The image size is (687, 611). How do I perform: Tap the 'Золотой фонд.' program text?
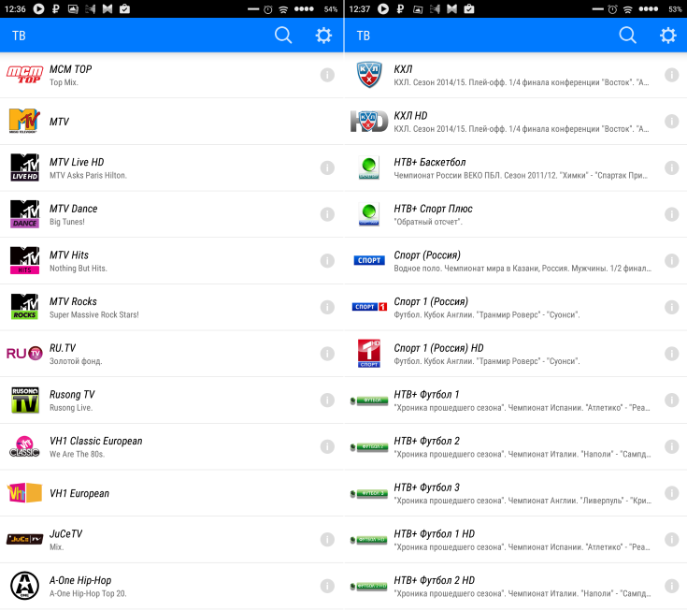pyautogui.click(x=76, y=361)
